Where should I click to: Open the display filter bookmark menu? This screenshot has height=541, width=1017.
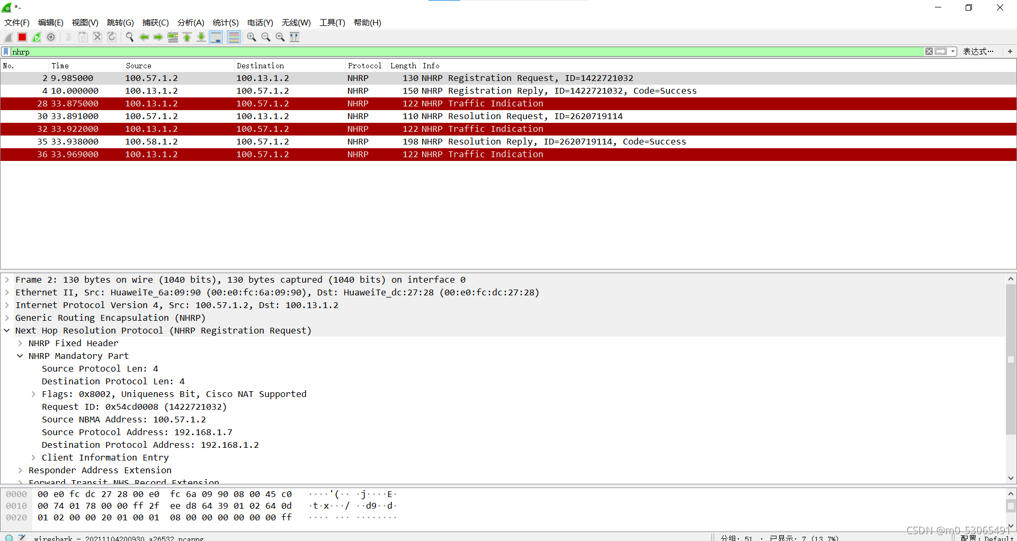tap(6, 52)
